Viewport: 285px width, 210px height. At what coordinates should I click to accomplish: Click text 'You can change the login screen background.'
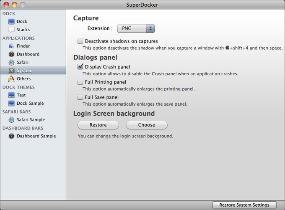point(125,136)
